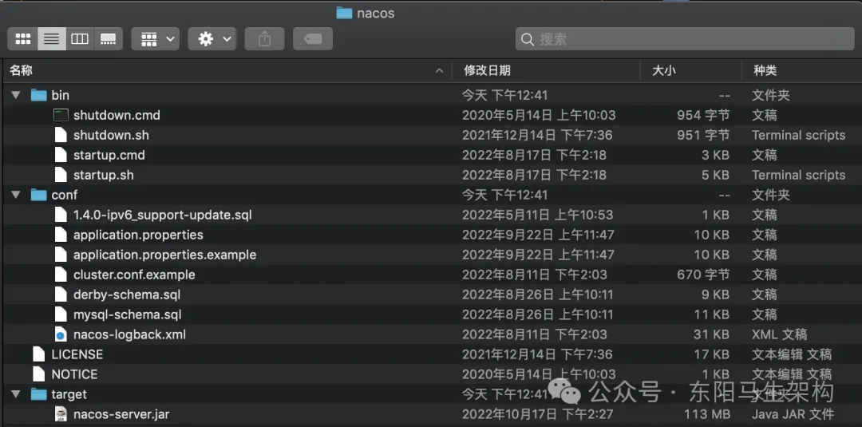Click the file name startup.cmd
The image size is (862, 427).
tap(109, 155)
